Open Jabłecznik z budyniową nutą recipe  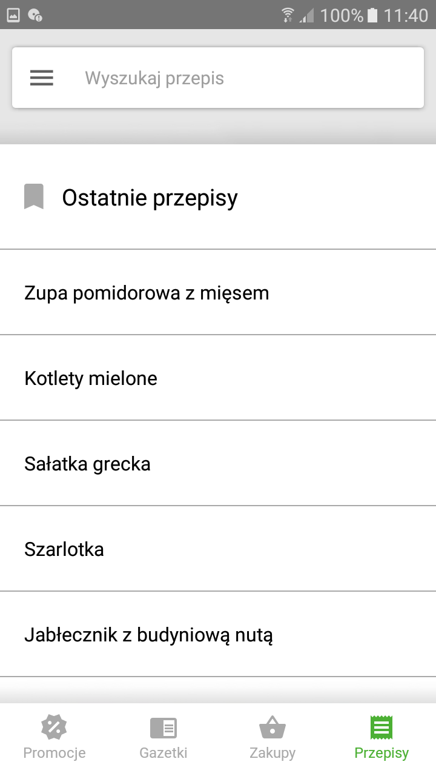[148, 635]
